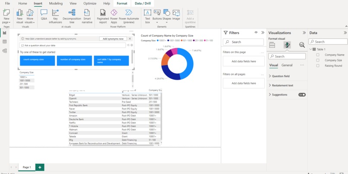The image size is (348, 174).
Task: Open the Buttons gallery
Action: tap(157, 16)
